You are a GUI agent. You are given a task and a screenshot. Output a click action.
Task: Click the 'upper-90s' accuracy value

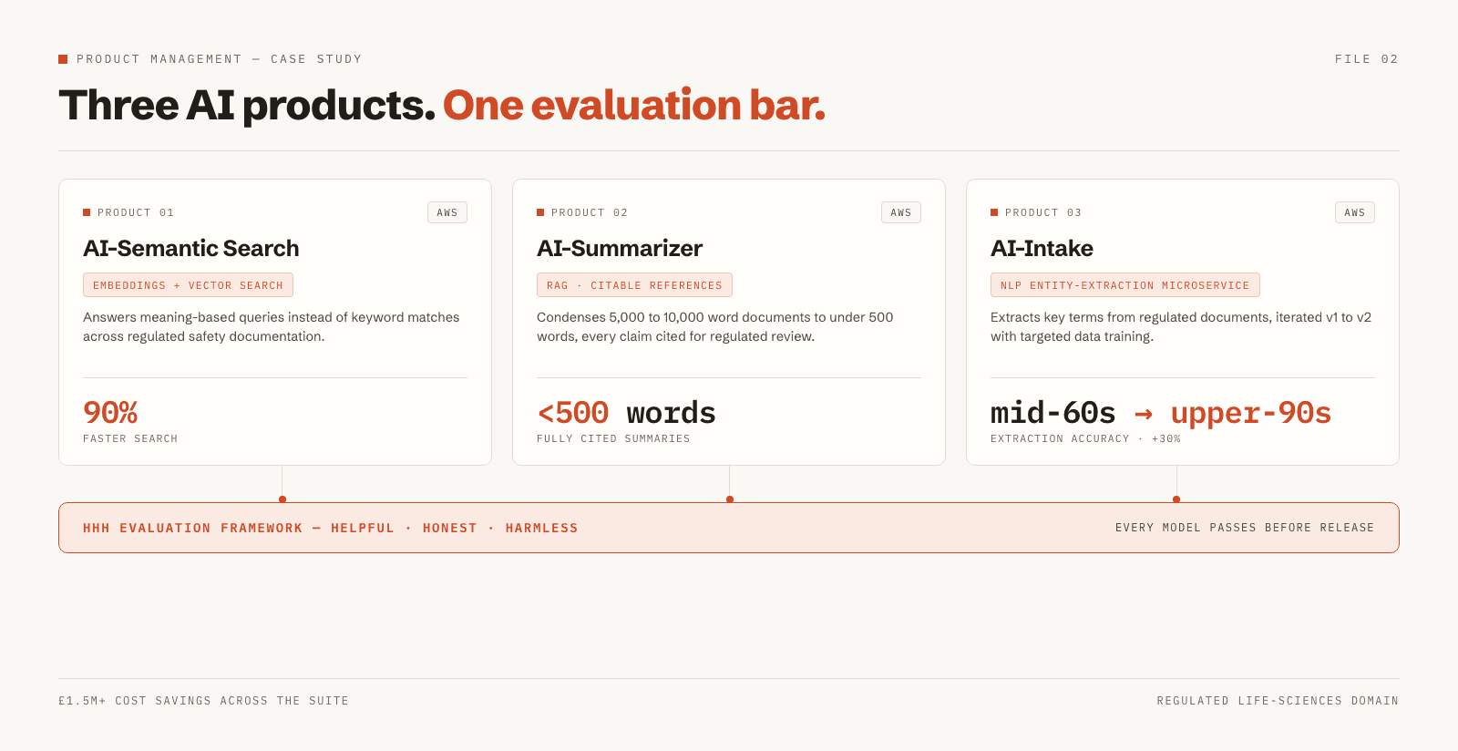[x=1251, y=413]
